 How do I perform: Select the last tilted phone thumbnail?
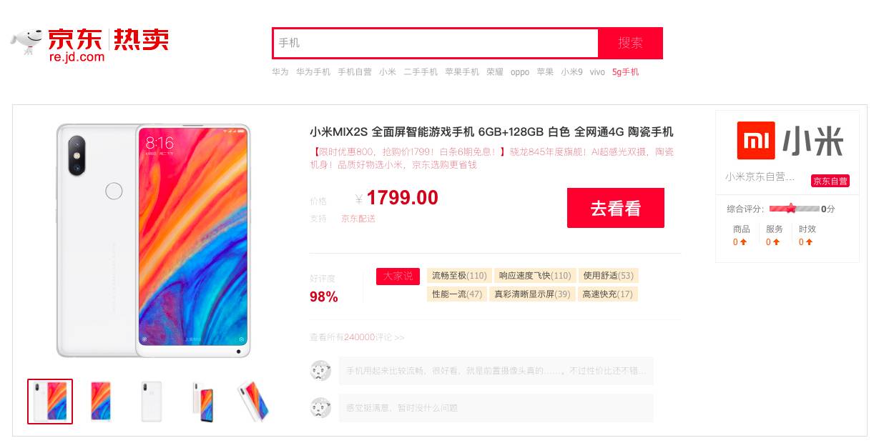tap(253, 401)
